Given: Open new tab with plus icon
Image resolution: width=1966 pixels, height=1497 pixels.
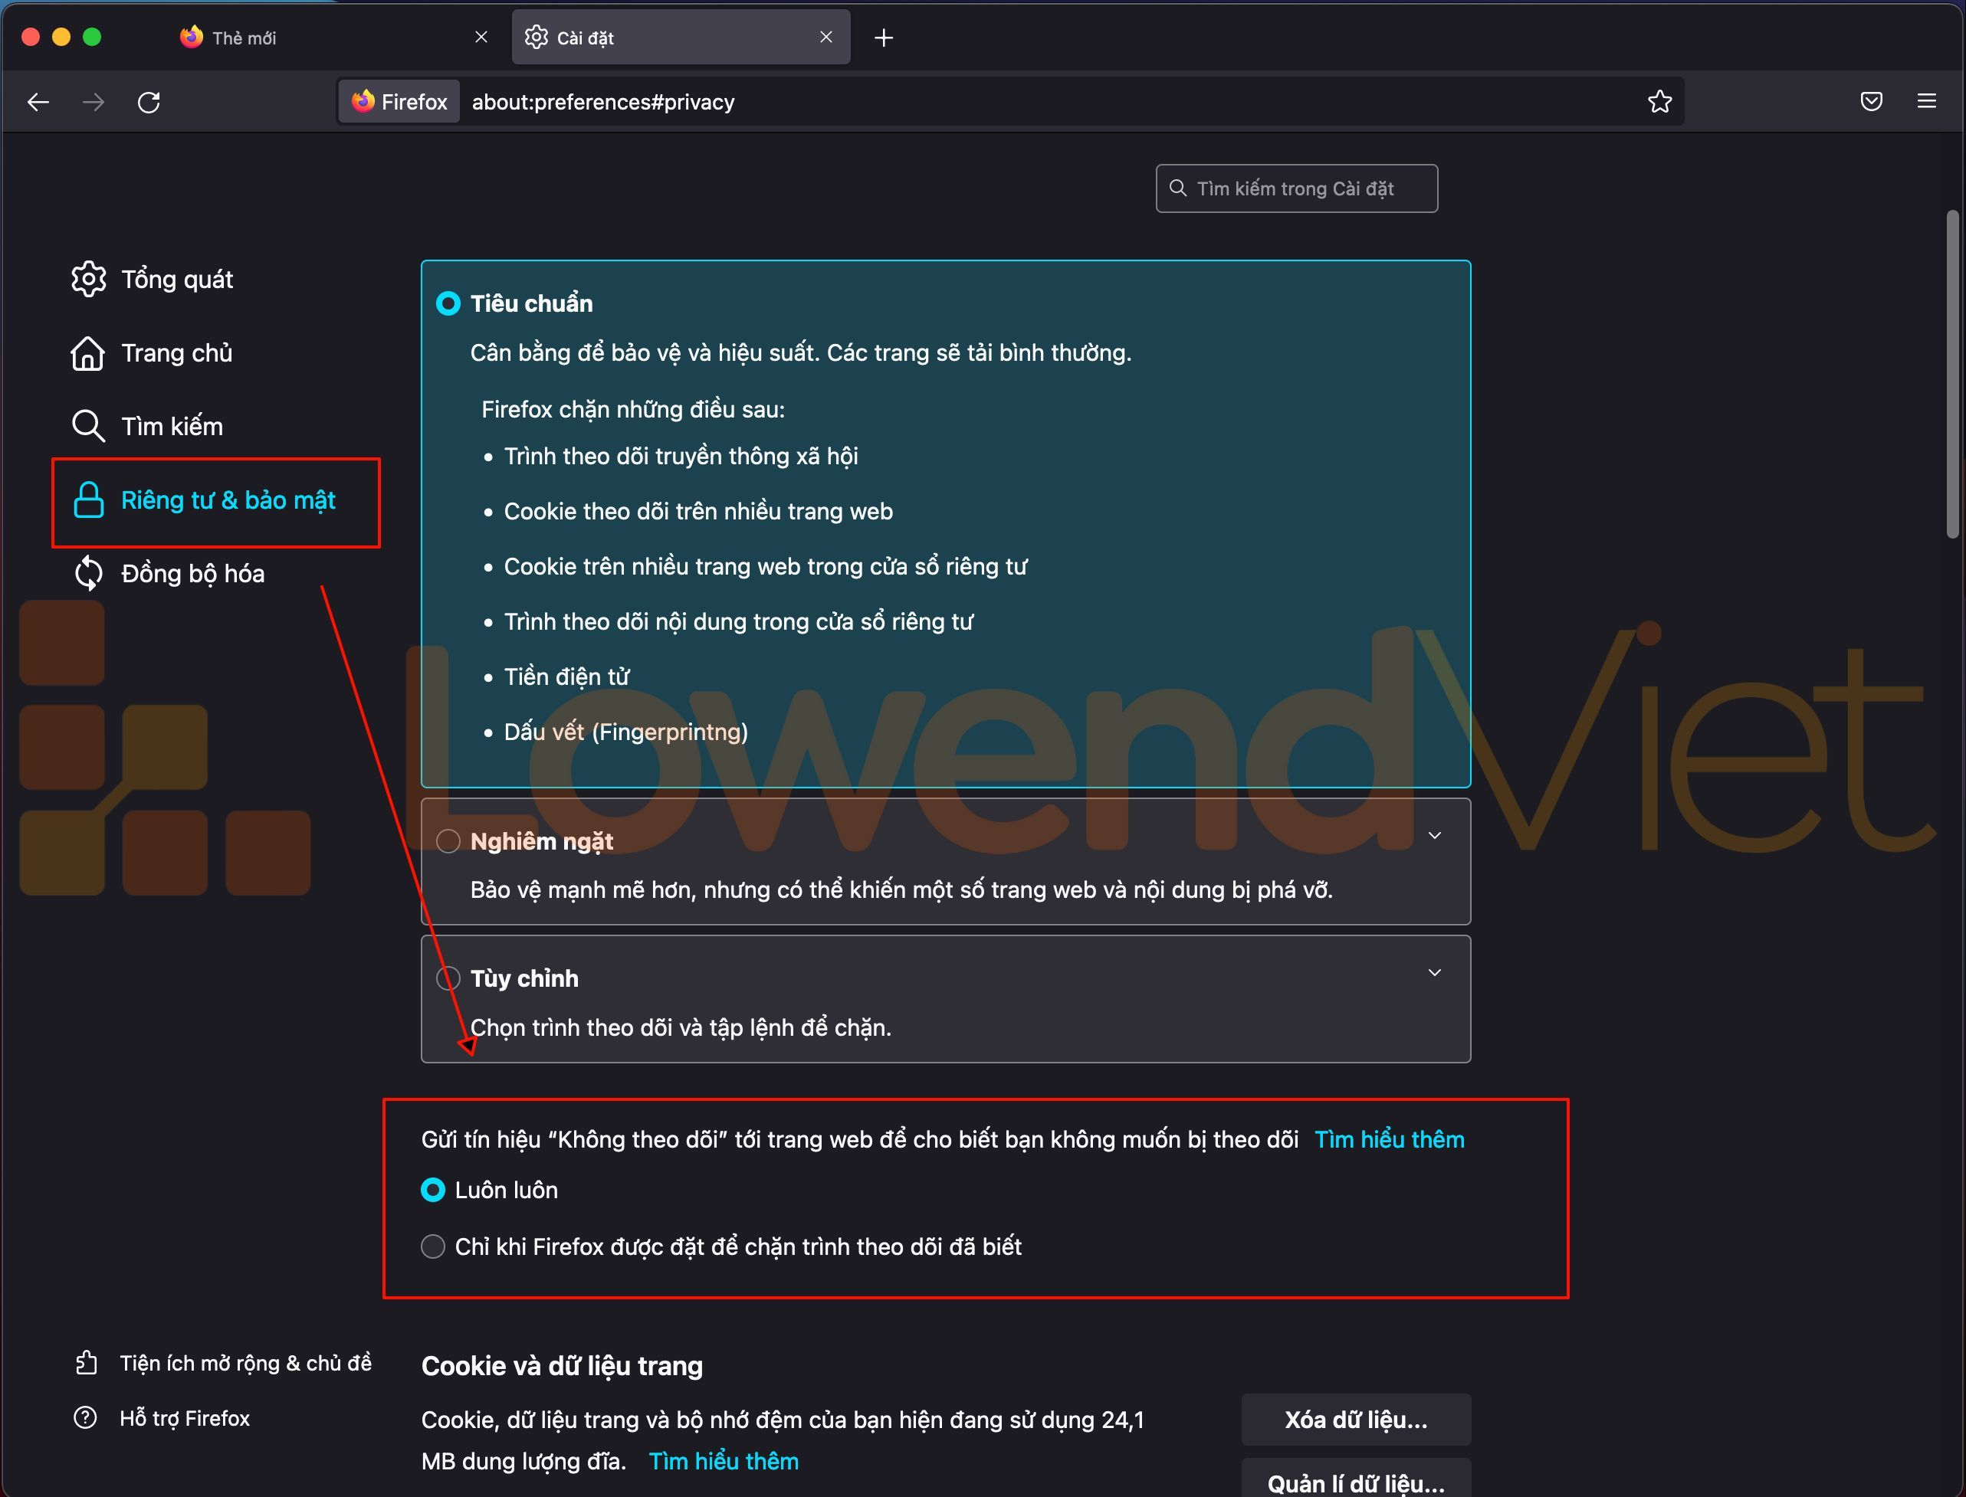Looking at the screenshot, I should tap(884, 38).
